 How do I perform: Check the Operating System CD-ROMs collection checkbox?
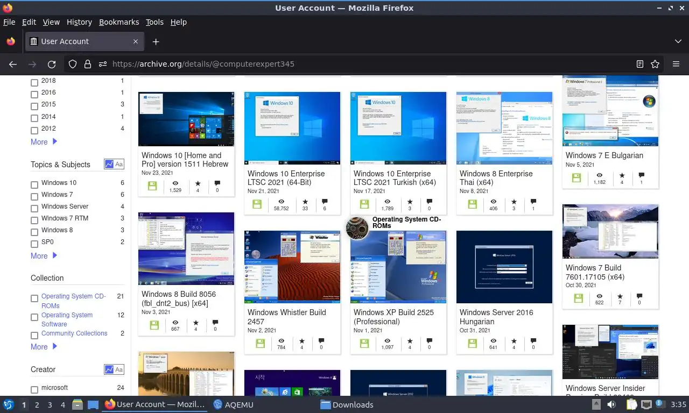click(34, 298)
